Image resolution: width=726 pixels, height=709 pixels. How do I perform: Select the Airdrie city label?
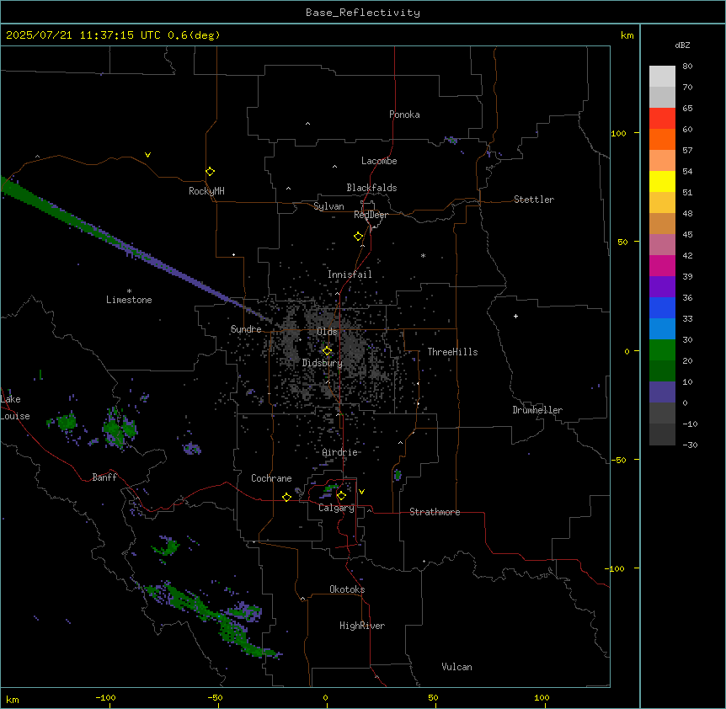(340, 452)
